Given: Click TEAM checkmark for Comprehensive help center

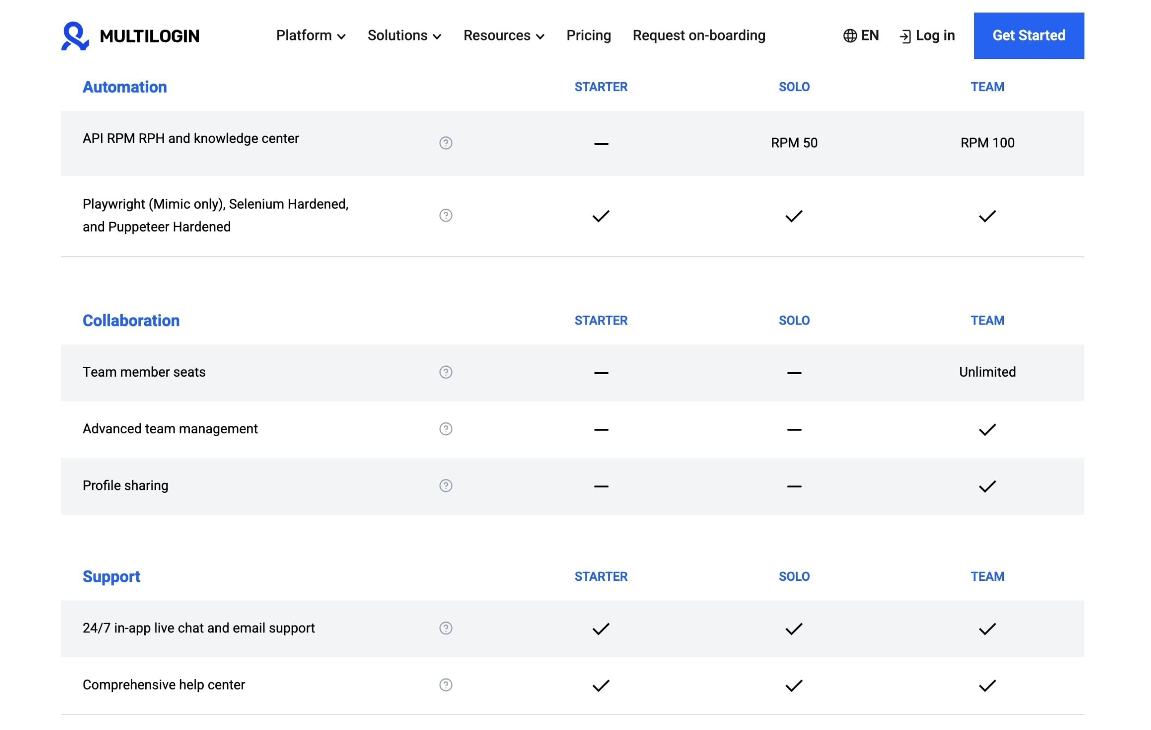Looking at the screenshot, I should pos(987,685).
